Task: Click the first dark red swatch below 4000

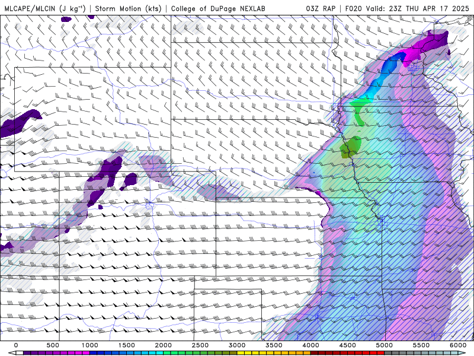Action: [315, 353]
